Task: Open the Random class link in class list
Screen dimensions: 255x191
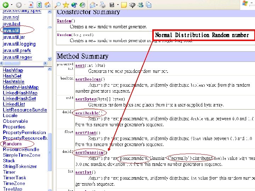Action: coord(12,144)
